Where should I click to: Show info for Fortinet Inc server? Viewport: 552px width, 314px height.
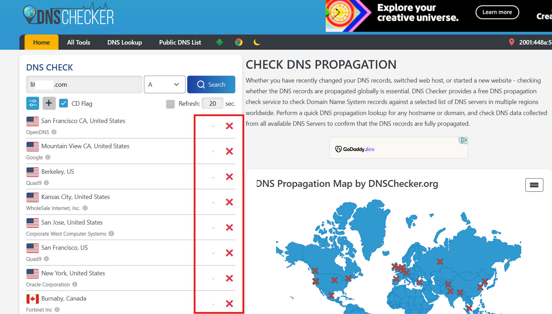tap(57, 310)
